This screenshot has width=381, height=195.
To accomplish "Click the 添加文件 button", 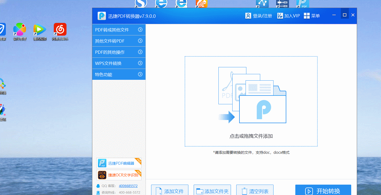I will 170,190.
